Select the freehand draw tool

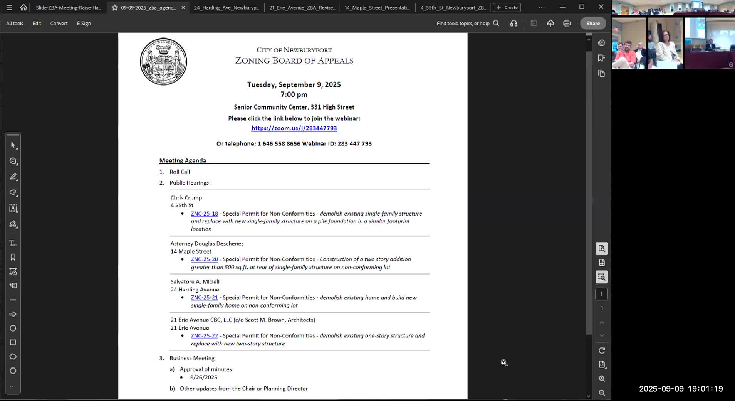13,192
